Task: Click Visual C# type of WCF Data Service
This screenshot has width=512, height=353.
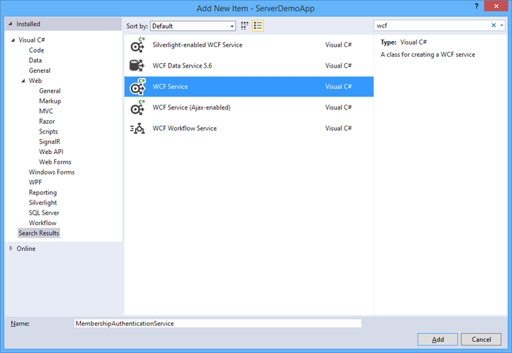Action: point(339,66)
